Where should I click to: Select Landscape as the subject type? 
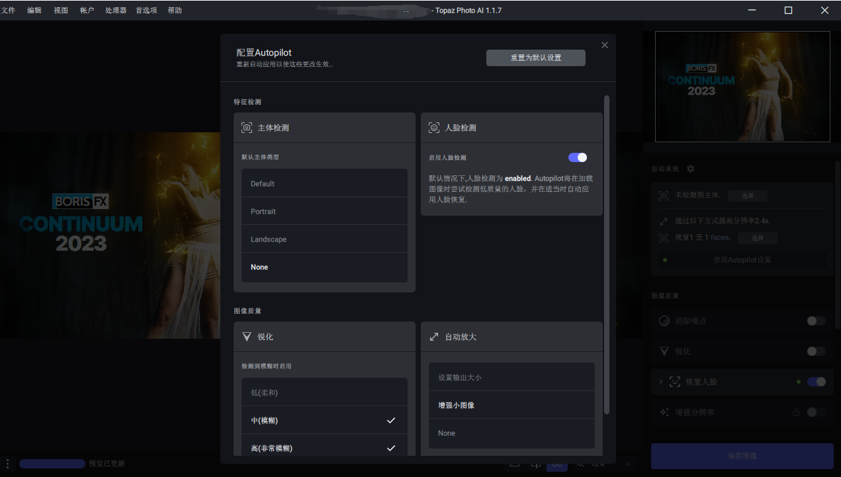(x=324, y=239)
